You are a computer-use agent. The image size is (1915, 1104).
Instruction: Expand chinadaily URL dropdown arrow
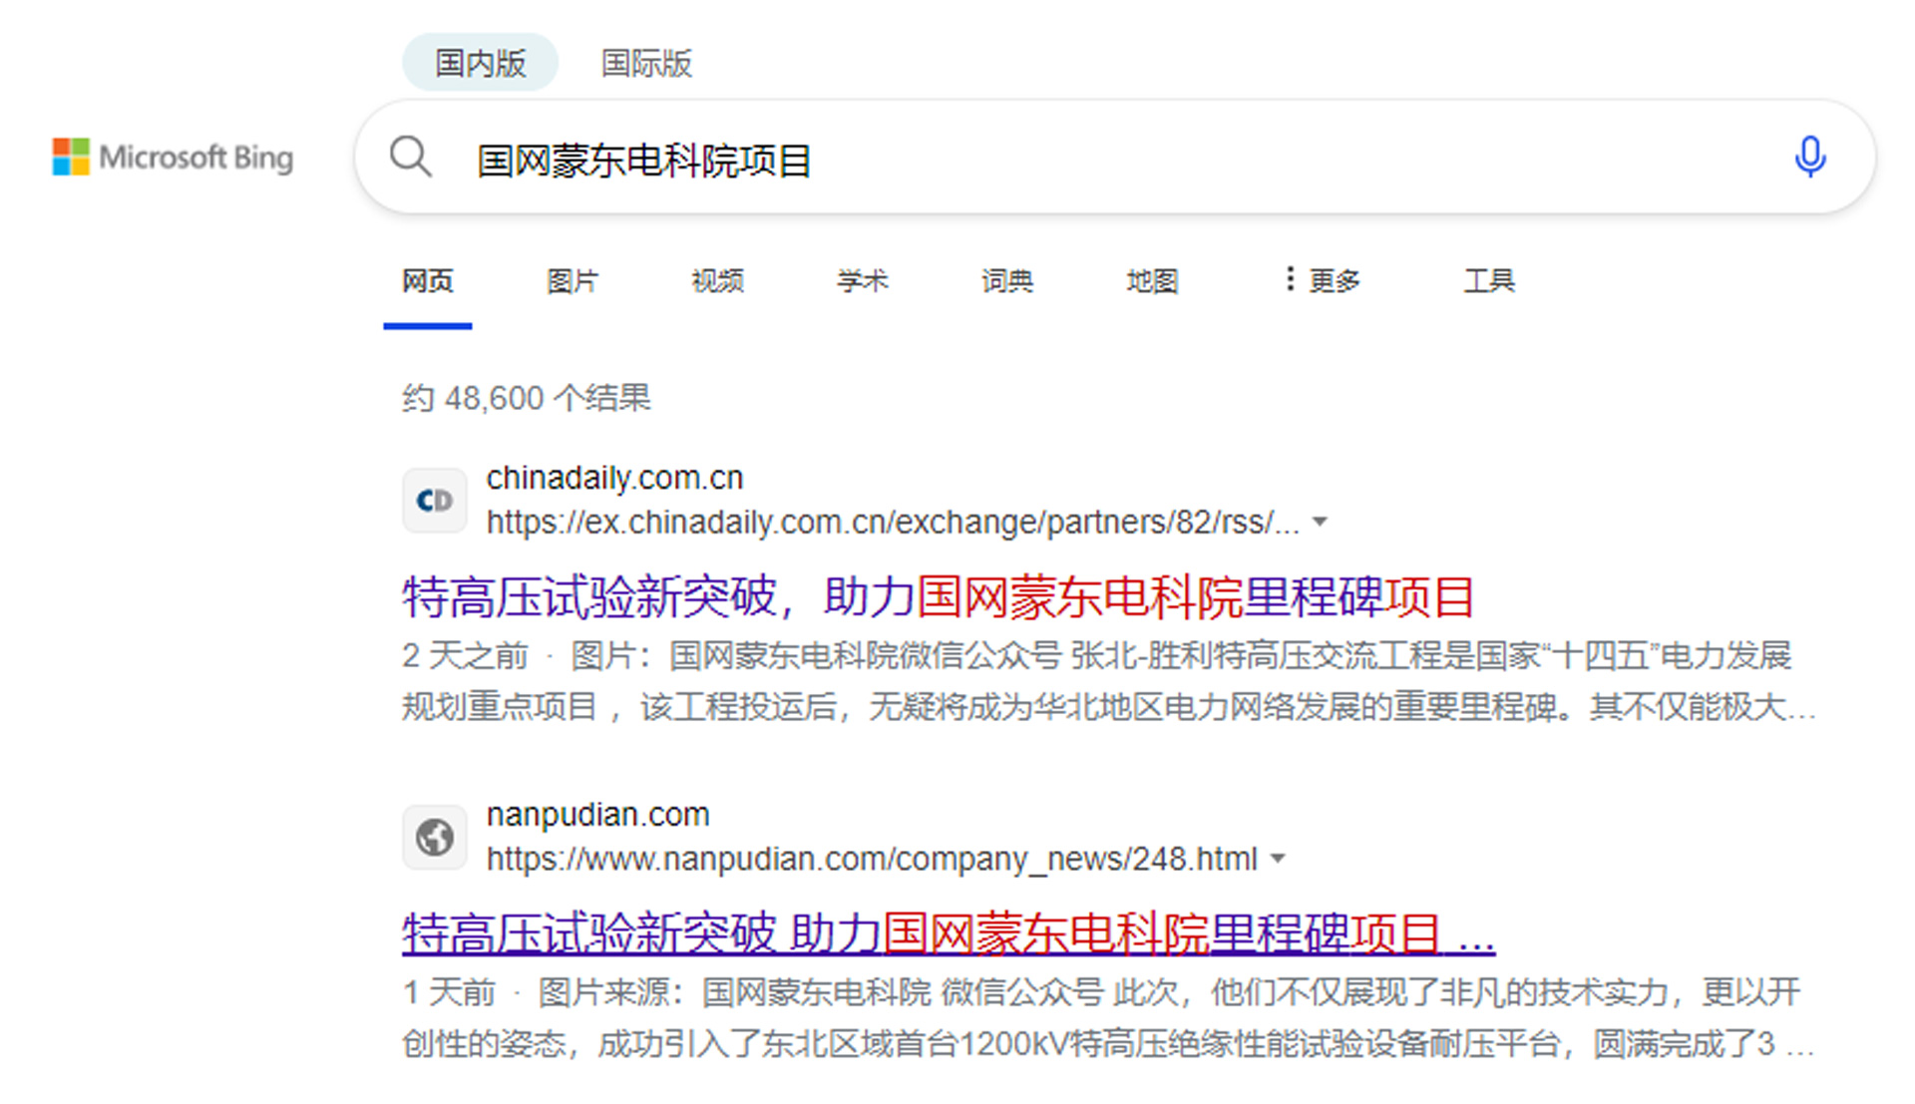coord(1320,522)
